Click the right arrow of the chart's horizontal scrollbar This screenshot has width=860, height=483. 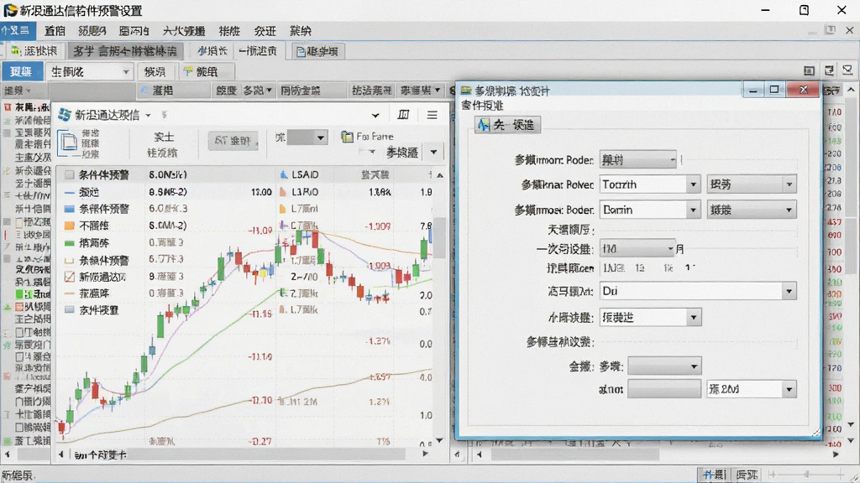pyautogui.click(x=424, y=454)
